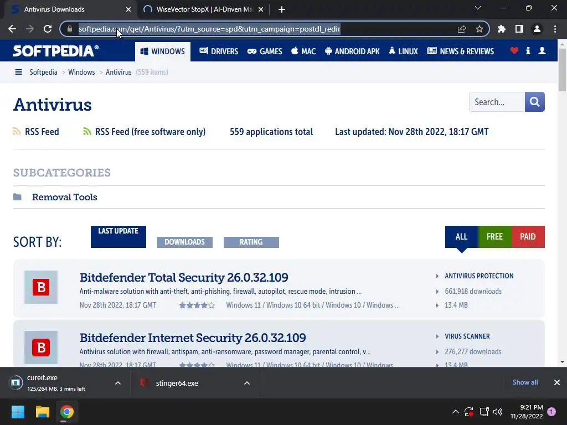The height and width of the screenshot is (425, 567).
Task: Open the notification count badge
Action: tap(551, 412)
